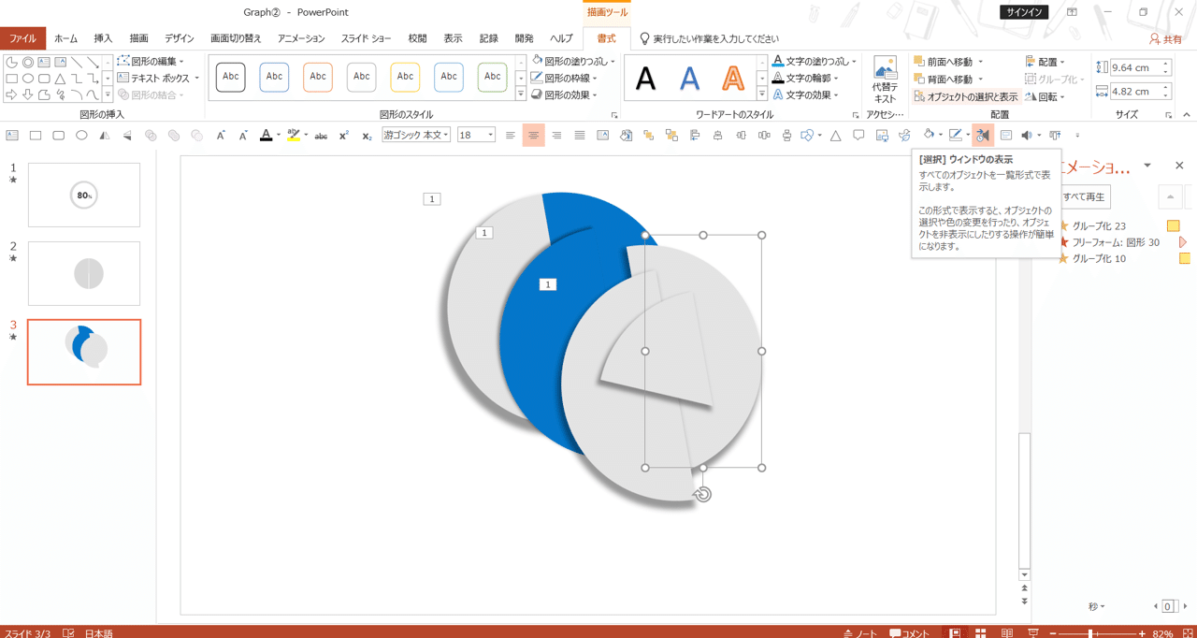Switch to the 画面切り替え tab
Image resolution: width=1197 pixels, height=638 pixels.
[236, 38]
